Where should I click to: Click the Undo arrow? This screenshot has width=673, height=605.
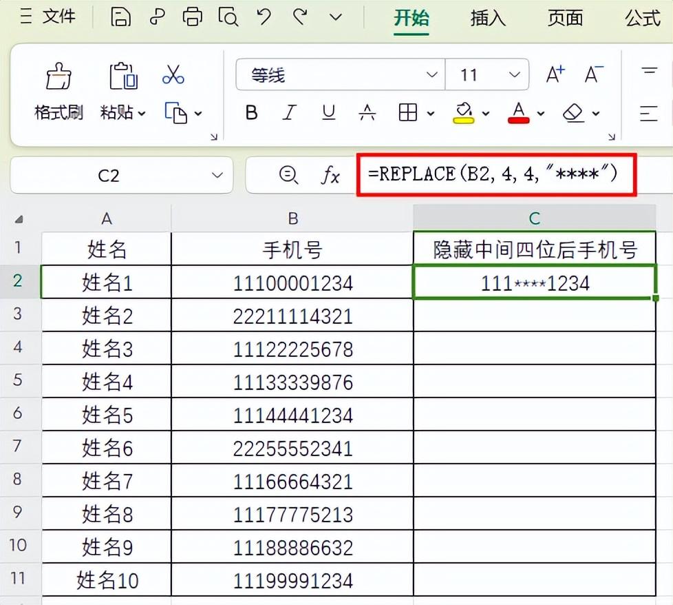click(264, 18)
